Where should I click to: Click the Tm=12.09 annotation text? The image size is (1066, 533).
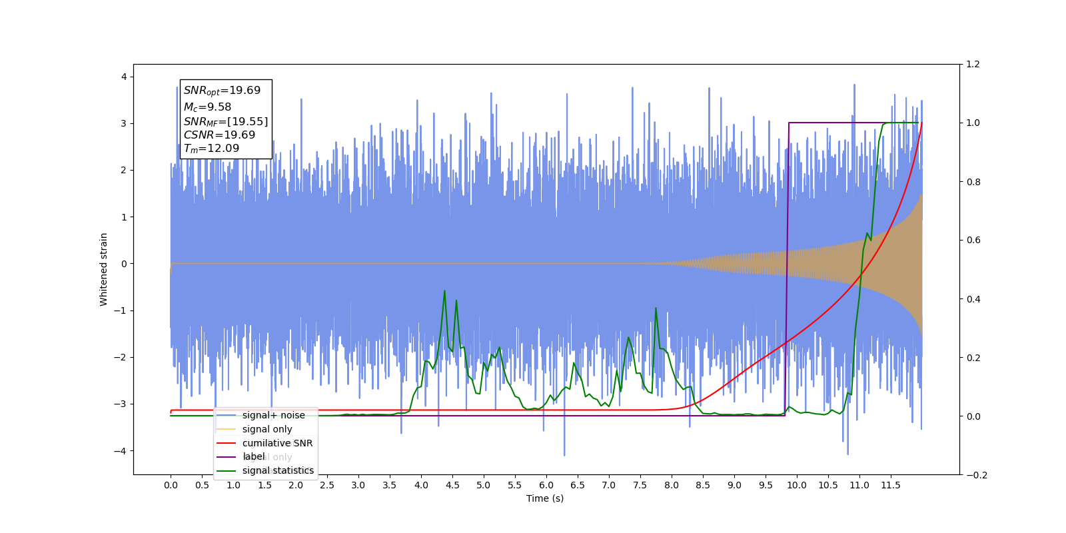coord(211,149)
